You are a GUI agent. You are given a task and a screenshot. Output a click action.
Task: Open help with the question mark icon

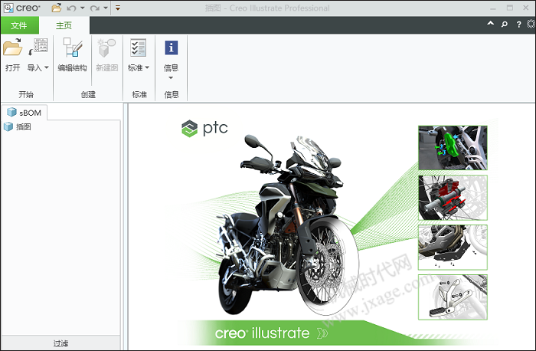click(518, 25)
